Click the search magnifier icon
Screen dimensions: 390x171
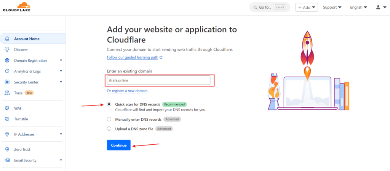click(255, 8)
